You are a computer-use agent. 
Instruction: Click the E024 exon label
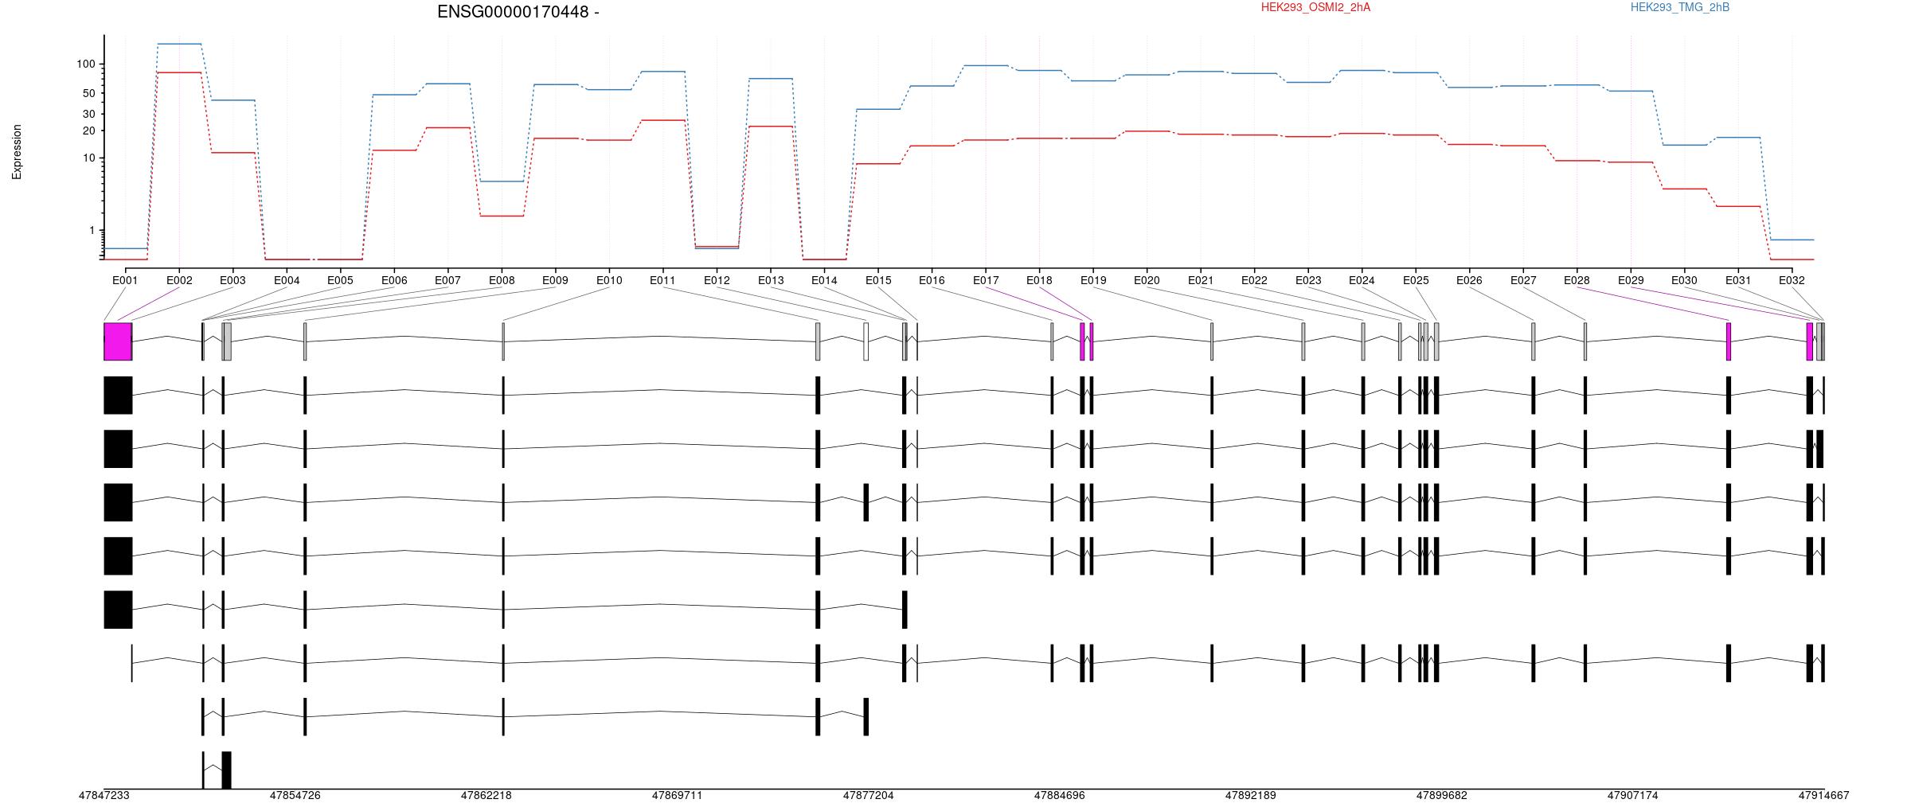pyautogui.click(x=1362, y=280)
